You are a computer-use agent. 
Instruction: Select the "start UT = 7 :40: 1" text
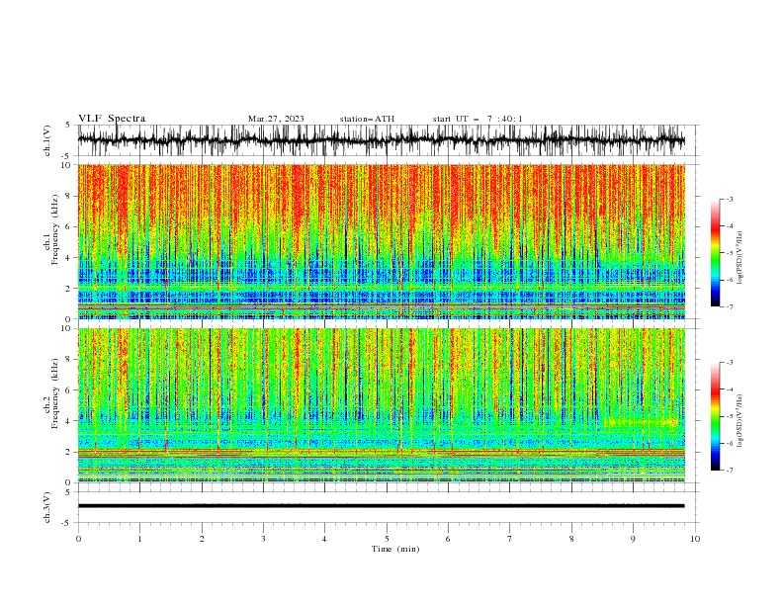coord(478,119)
